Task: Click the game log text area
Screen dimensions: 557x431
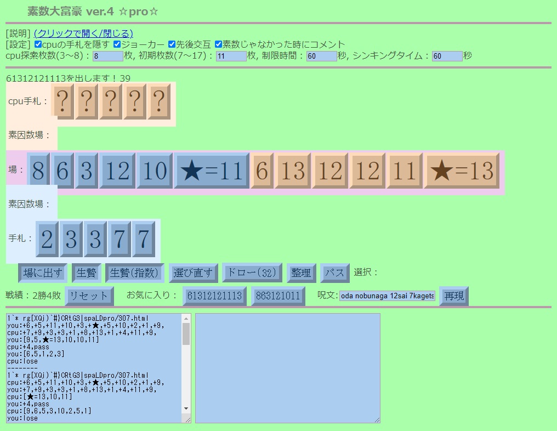Action: tap(94, 368)
